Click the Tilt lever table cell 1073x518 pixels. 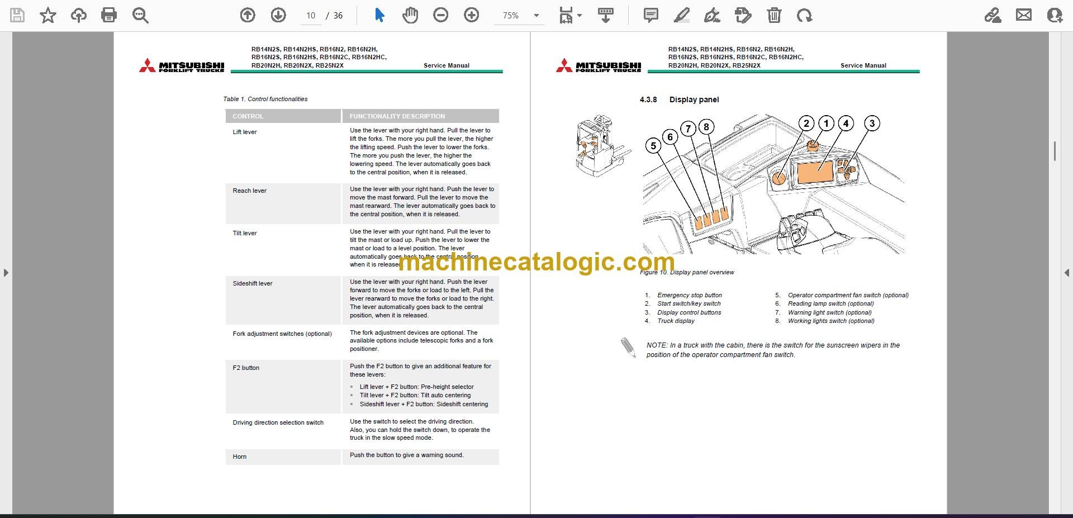(x=283, y=249)
